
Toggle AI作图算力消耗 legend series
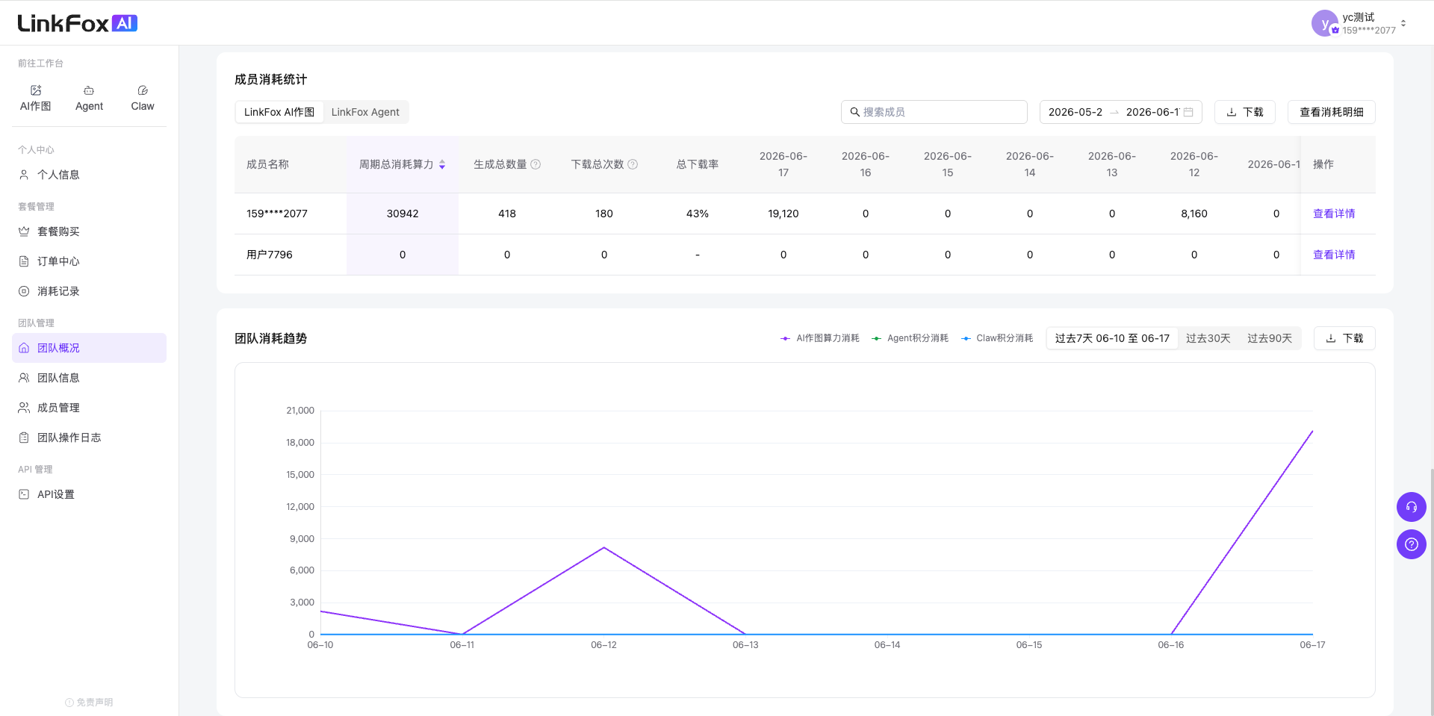[x=819, y=338]
